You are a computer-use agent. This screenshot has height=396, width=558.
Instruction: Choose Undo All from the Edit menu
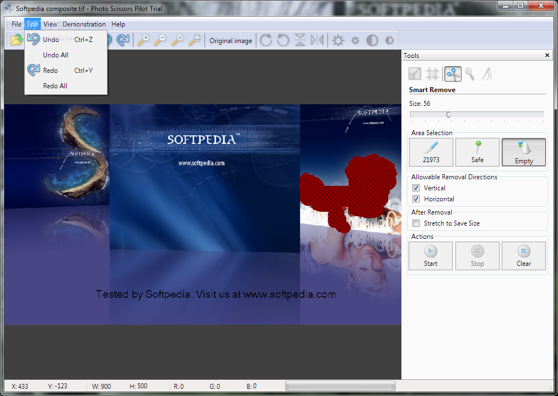[66, 55]
